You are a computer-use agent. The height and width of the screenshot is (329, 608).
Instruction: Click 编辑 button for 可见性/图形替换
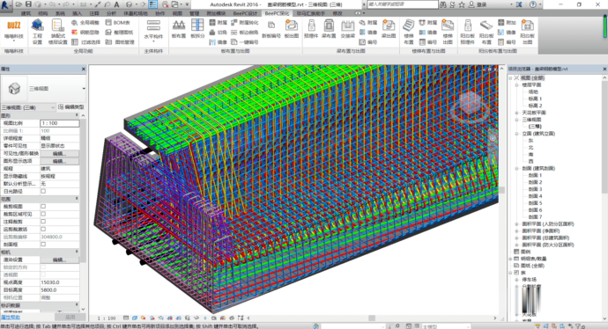[x=59, y=153]
